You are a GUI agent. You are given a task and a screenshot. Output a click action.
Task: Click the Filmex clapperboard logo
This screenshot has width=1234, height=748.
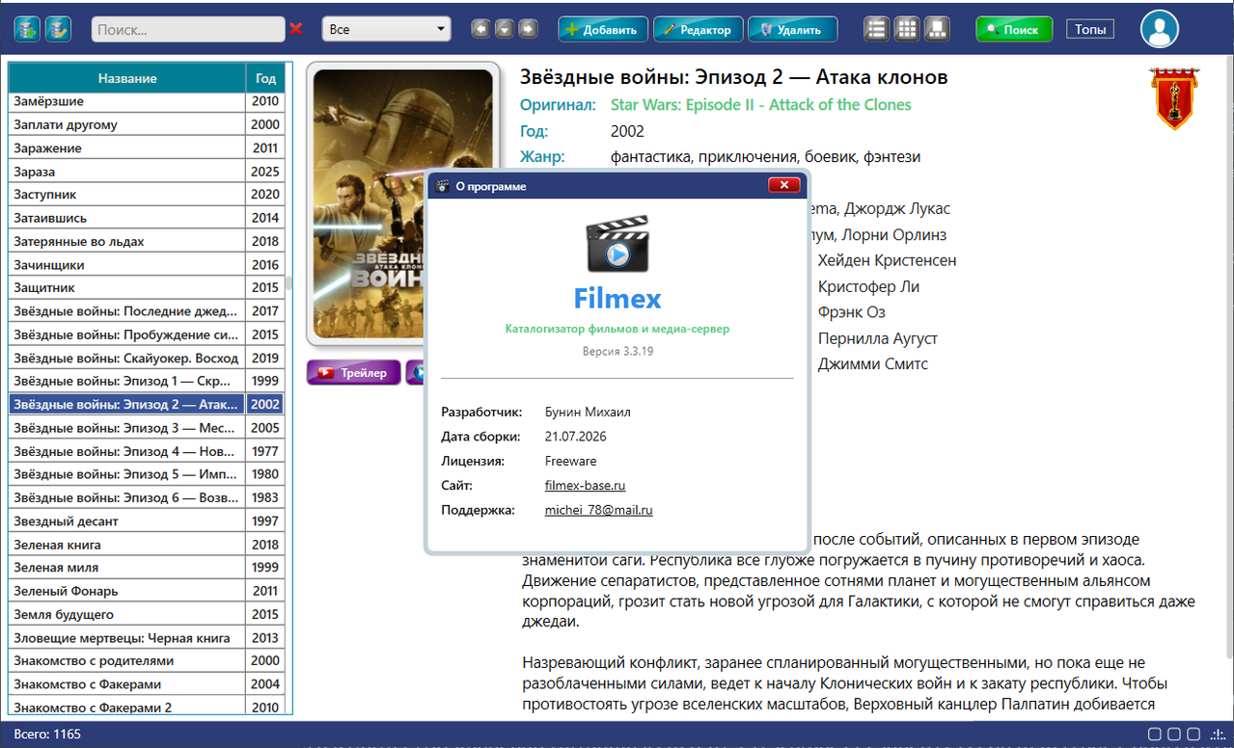coord(617,244)
